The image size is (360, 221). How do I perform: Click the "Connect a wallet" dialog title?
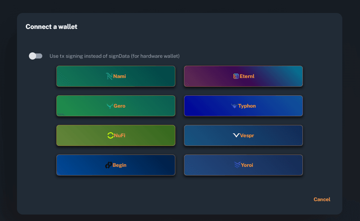coord(51,26)
